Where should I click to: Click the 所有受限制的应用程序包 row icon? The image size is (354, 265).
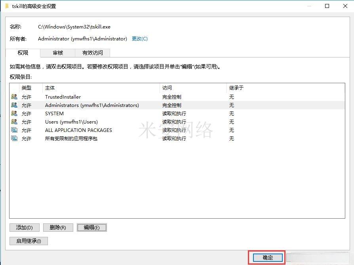point(14,139)
